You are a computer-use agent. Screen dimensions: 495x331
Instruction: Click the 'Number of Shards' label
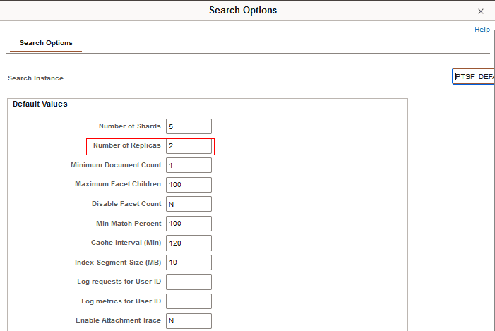click(130, 126)
